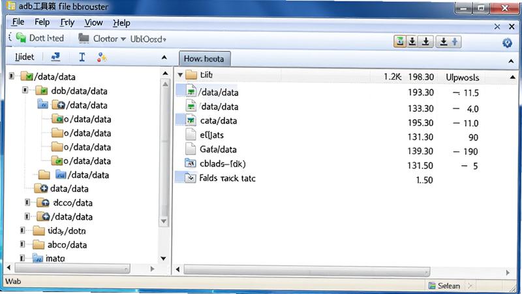The height and width of the screenshot is (294, 522).
Task: Click the text cursor 'T' icon
Action: click(x=82, y=57)
